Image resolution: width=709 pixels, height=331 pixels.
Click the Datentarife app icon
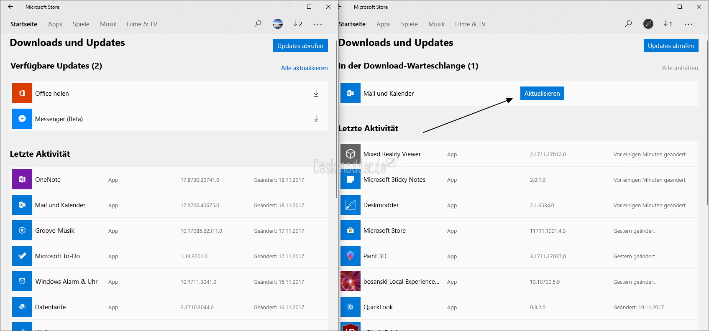pos(22,307)
